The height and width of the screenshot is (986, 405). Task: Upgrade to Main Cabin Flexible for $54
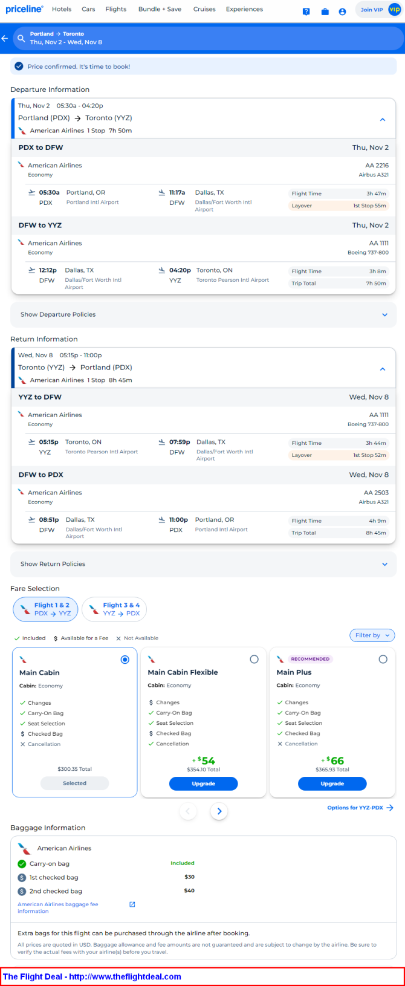[x=203, y=783]
